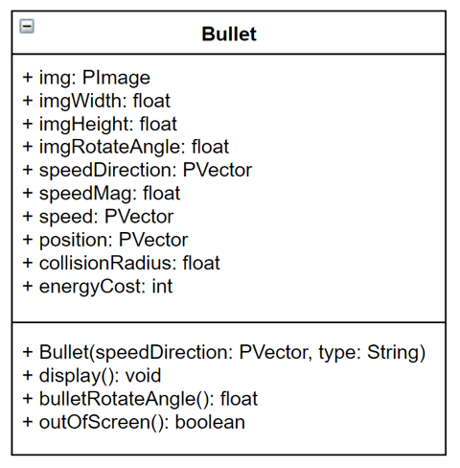Select the img: PImage attribute
The height and width of the screenshot is (468, 460).
click(86, 78)
